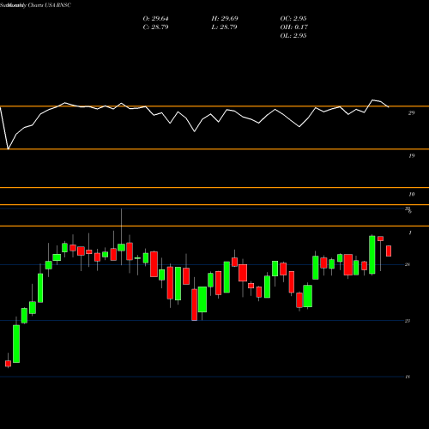Click the 19 axis label

pyautogui.click(x=411, y=156)
